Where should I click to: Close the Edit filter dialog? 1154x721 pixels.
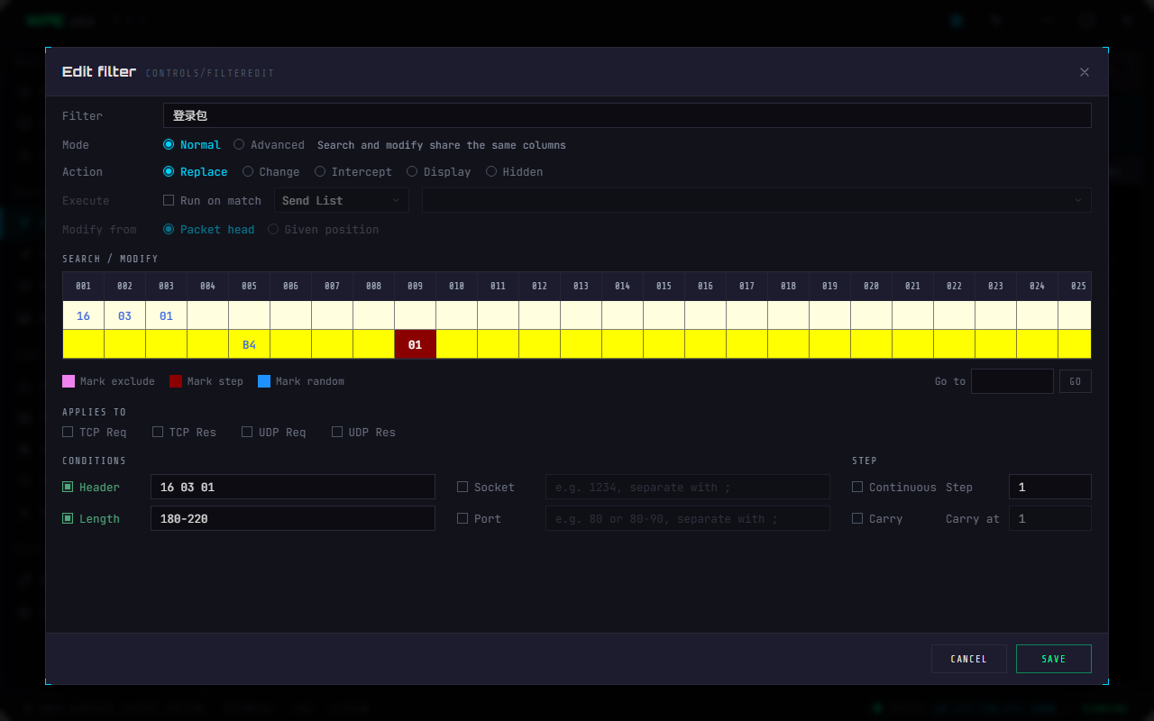[1085, 72]
